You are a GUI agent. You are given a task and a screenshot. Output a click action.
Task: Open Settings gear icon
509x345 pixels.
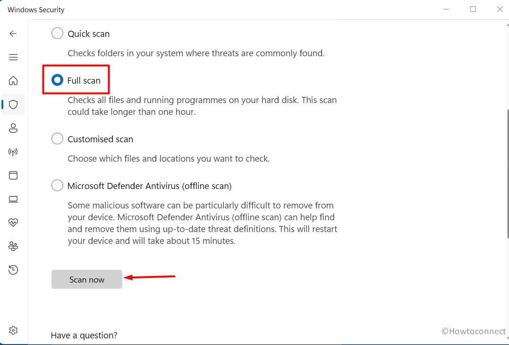tap(13, 330)
